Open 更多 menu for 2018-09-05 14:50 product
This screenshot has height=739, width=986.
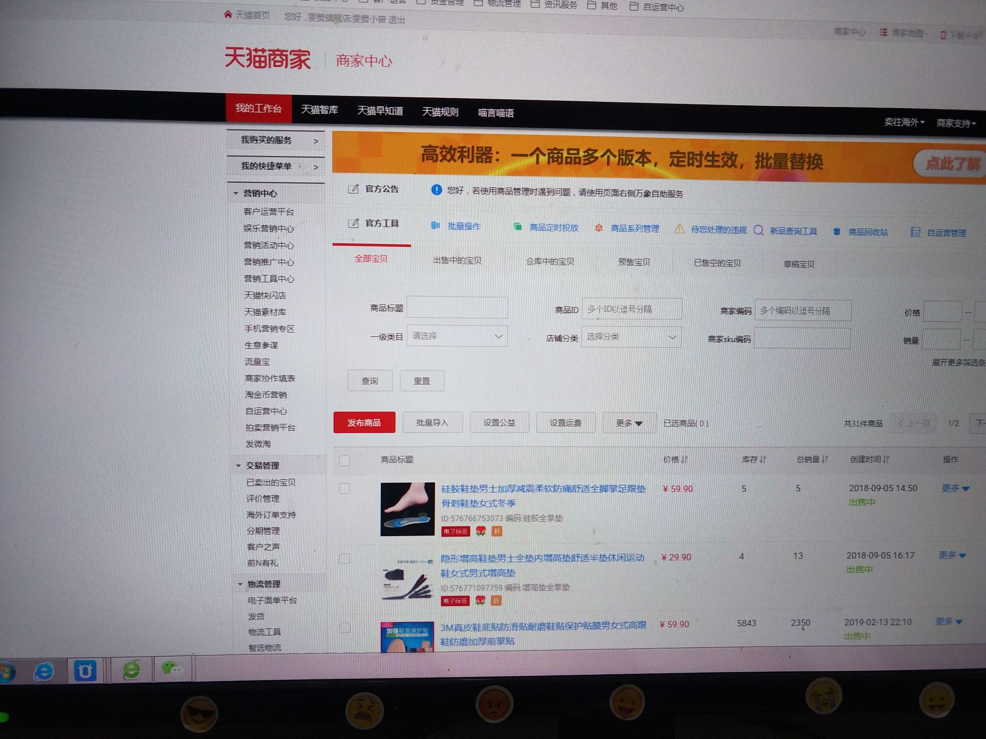(955, 488)
